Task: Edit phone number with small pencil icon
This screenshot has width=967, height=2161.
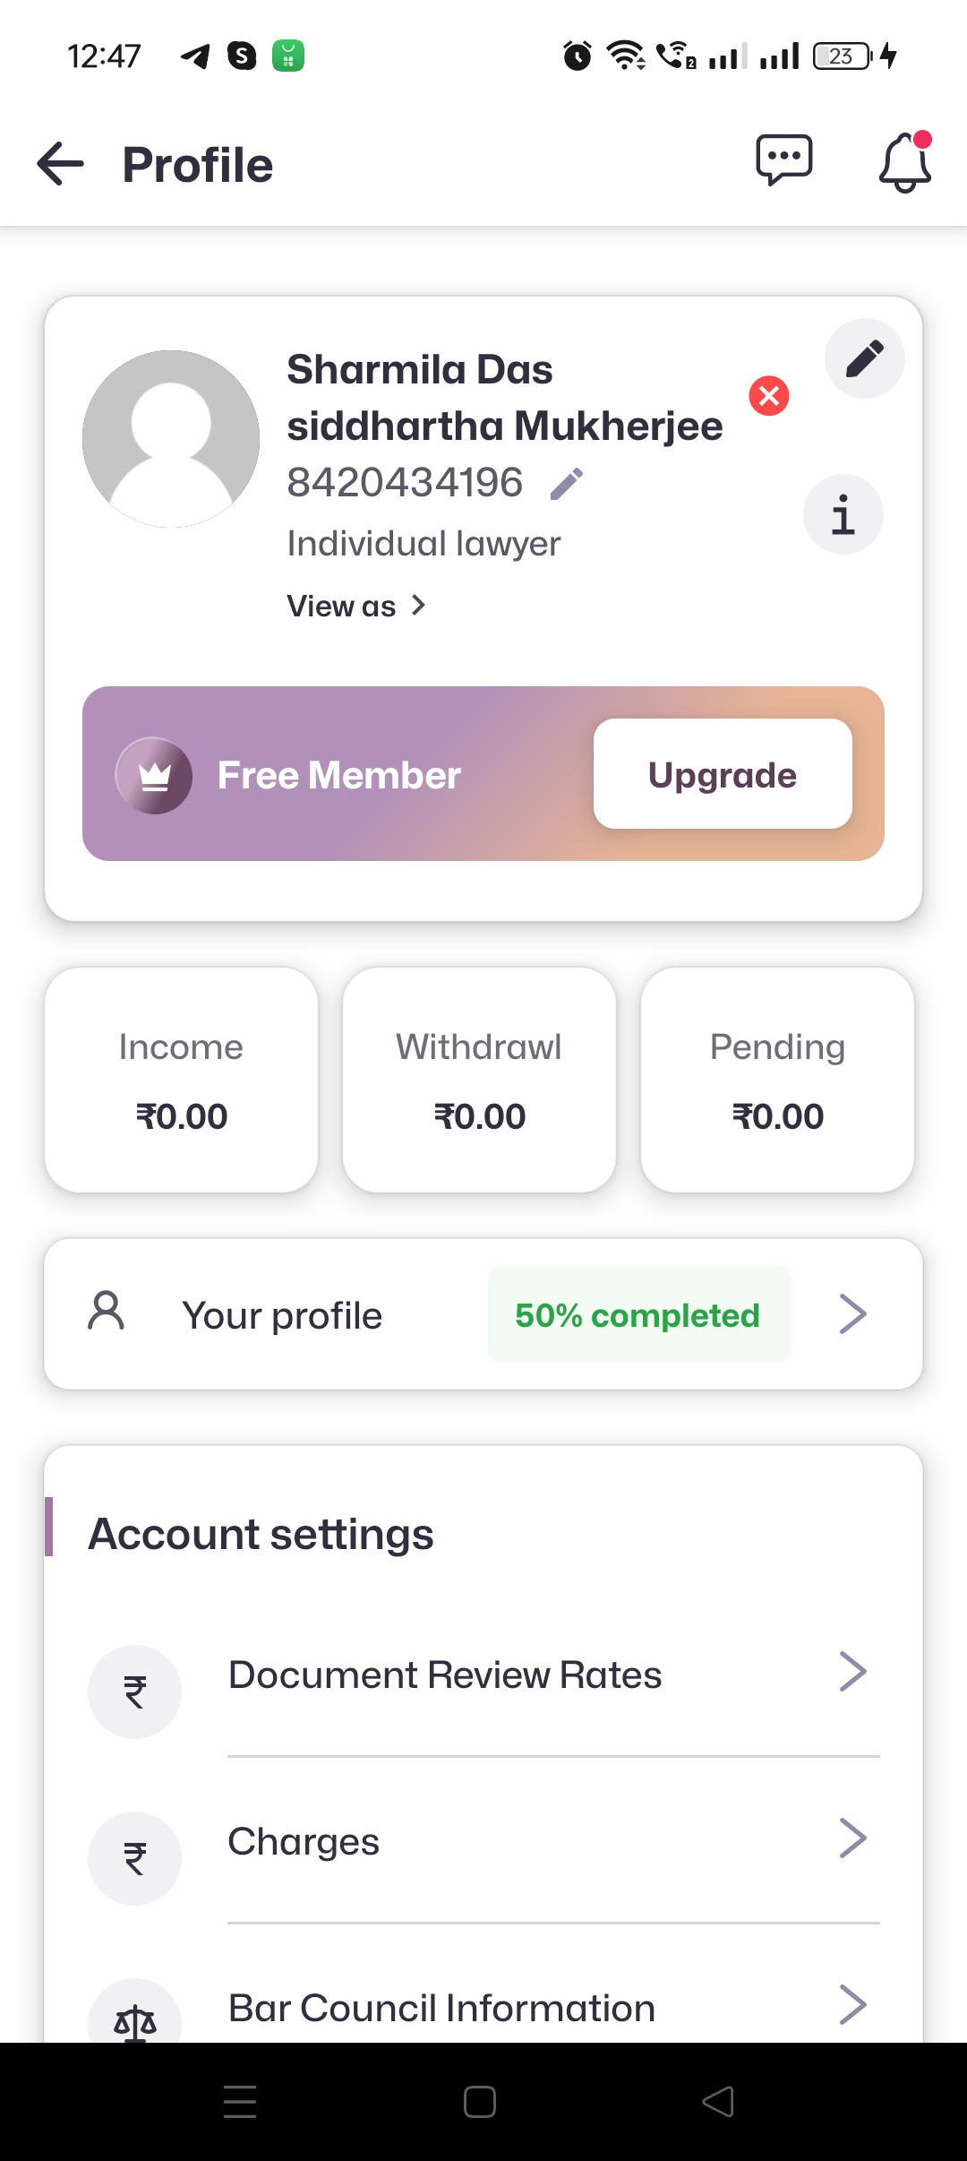Action: click(567, 484)
